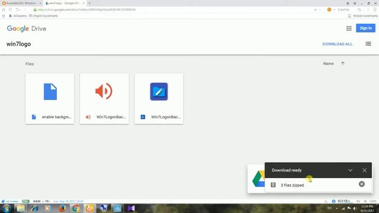Viewport: 379px width, 213px height.
Task: Click the undo/back history arrow
Action: coord(17,9)
